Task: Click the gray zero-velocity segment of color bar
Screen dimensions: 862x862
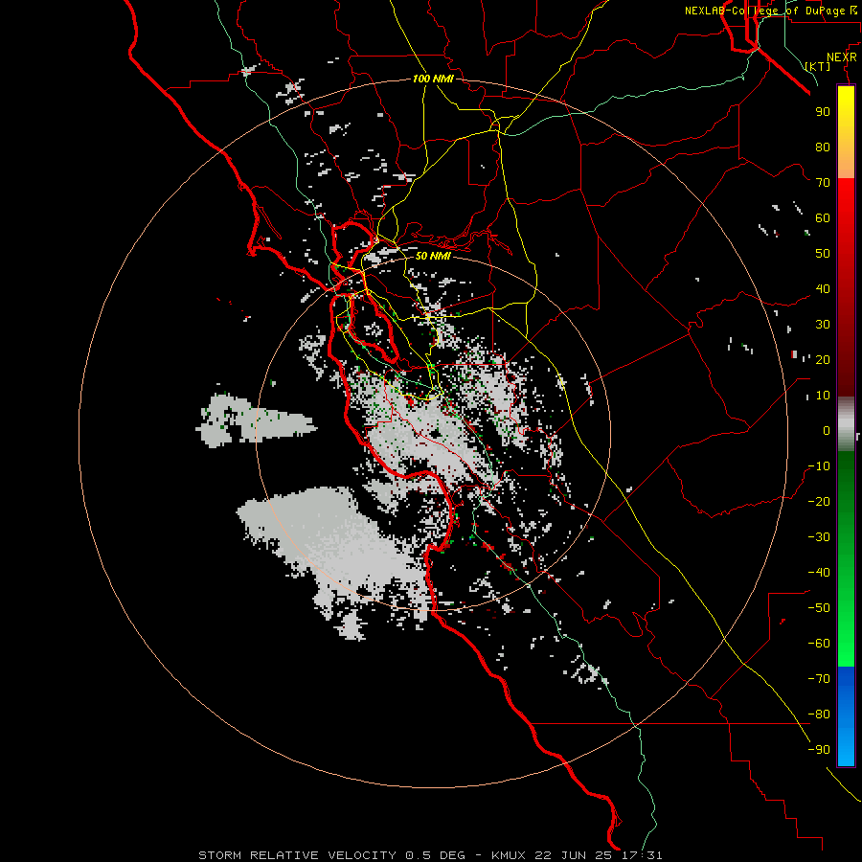Action: point(846,424)
